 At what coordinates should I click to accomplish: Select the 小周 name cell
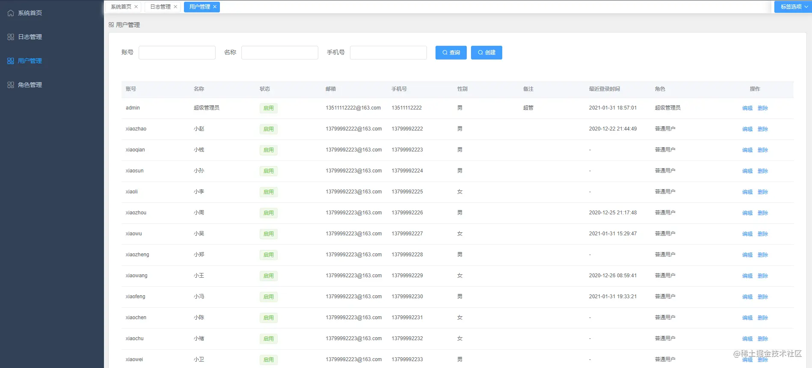pos(199,213)
